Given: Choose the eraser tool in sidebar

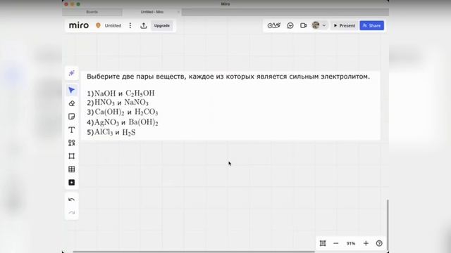Looking at the screenshot, I should pos(72,103).
